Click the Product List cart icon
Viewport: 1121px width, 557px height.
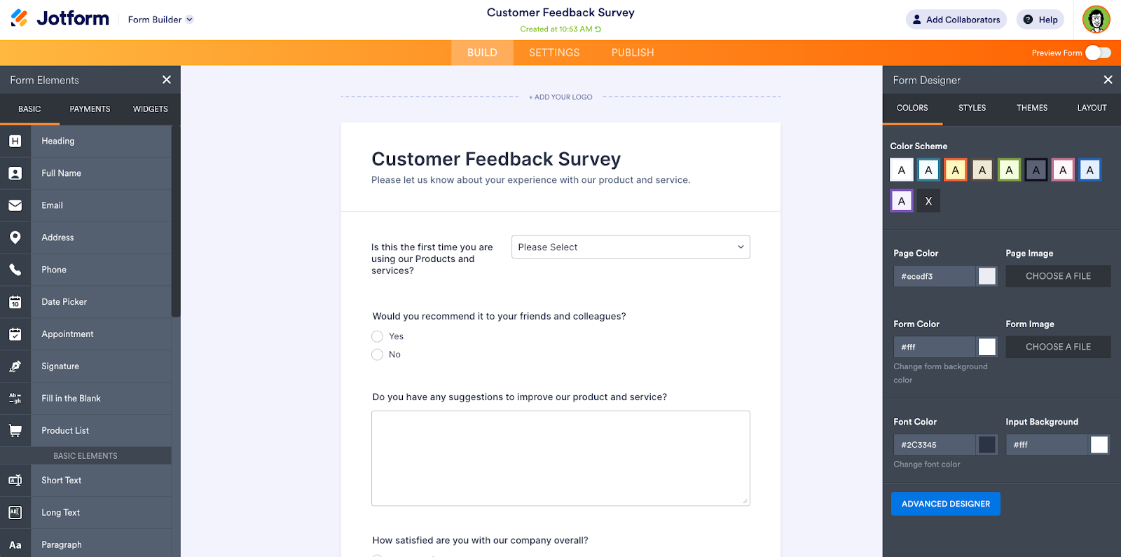(15, 431)
